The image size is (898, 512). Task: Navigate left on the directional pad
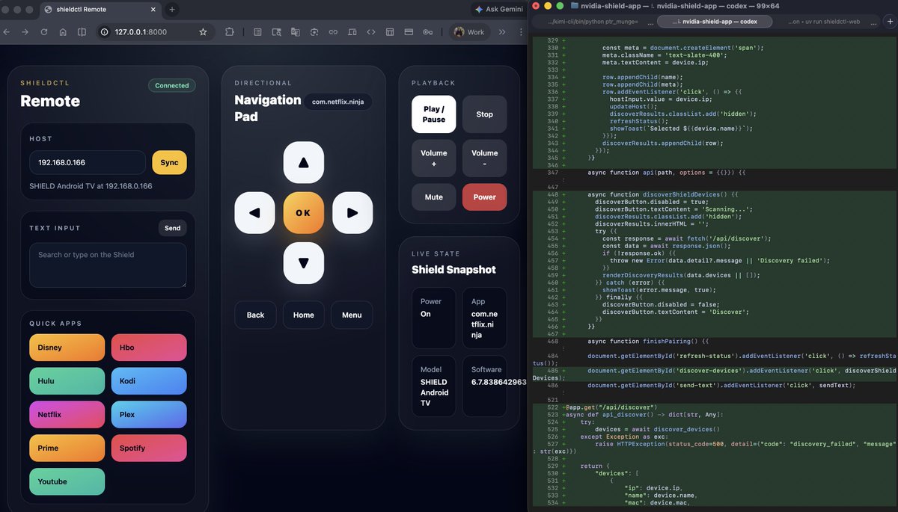[x=255, y=213]
